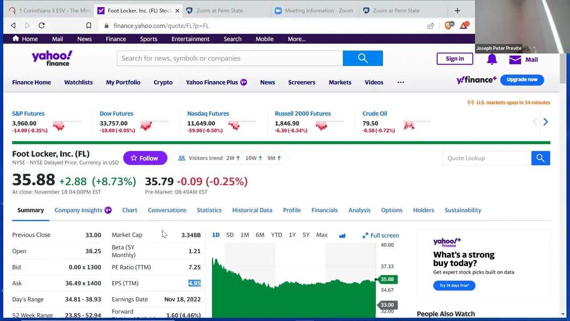Screen dimensions: 570x321
Task: Click the Dow Futures link
Action: tap(116, 114)
